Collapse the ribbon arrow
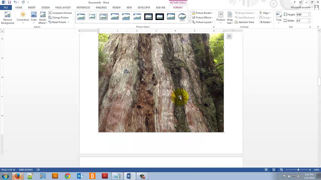 pos(318,27)
